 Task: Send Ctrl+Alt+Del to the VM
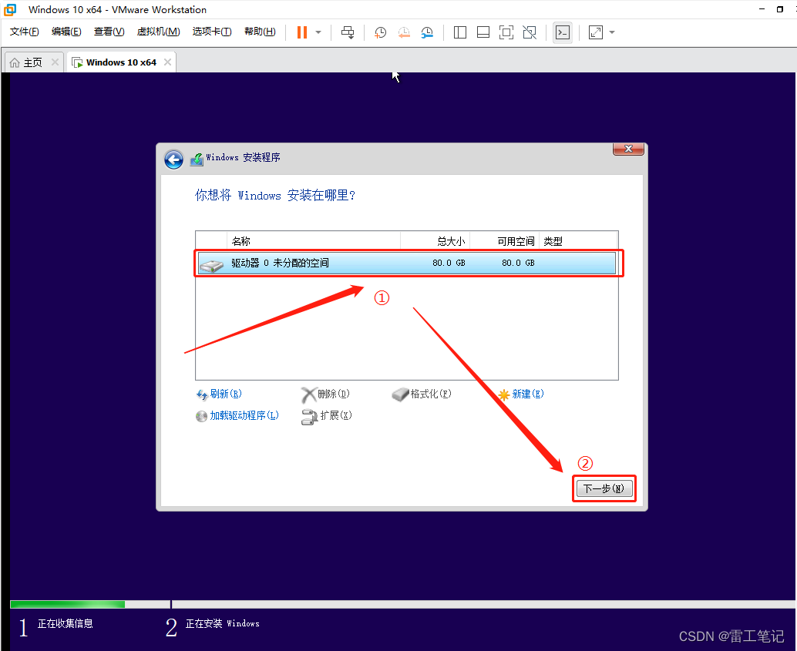pos(348,32)
